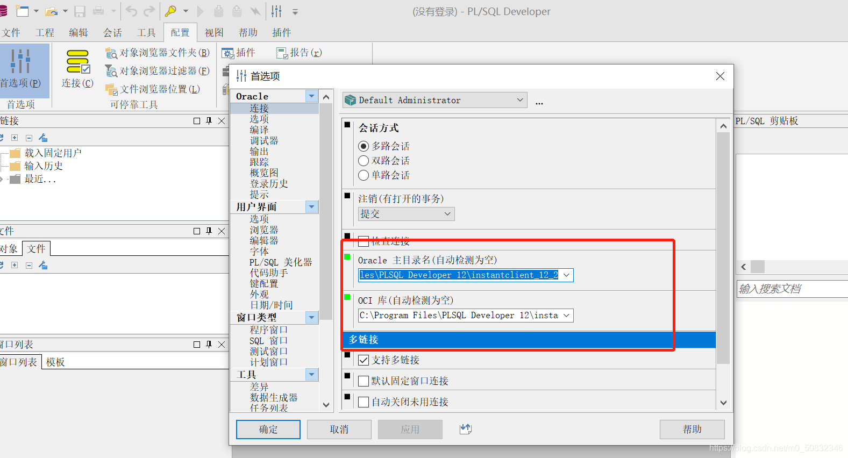The width and height of the screenshot is (848, 458).
Task: Collapse the Oracle category header
Action: pyautogui.click(x=312, y=96)
